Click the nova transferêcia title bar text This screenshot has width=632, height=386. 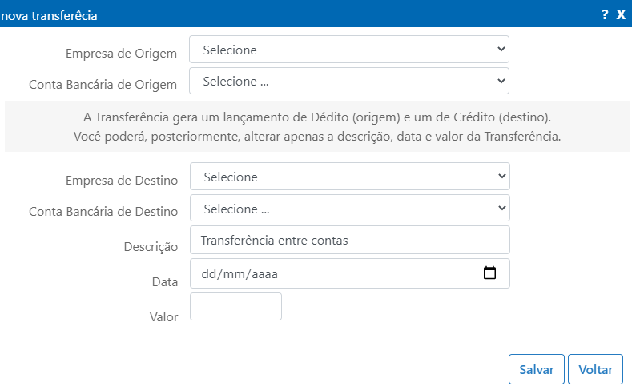pyautogui.click(x=49, y=16)
